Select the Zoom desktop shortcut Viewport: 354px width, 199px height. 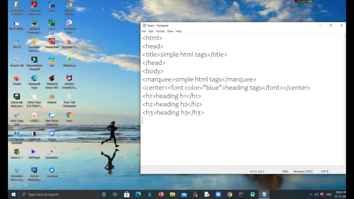(x=52, y=135)
